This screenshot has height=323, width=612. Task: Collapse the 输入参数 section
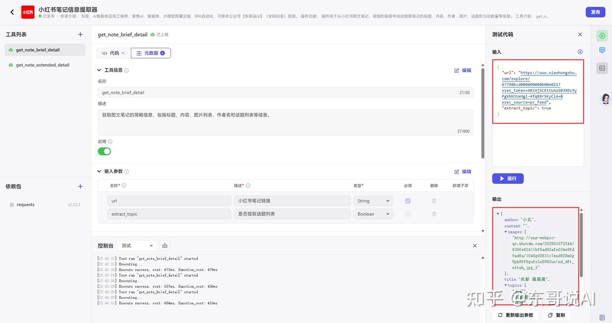(99, 171)
